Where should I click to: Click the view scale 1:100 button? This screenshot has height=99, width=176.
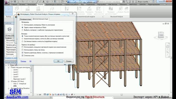(x=39, y=95)
